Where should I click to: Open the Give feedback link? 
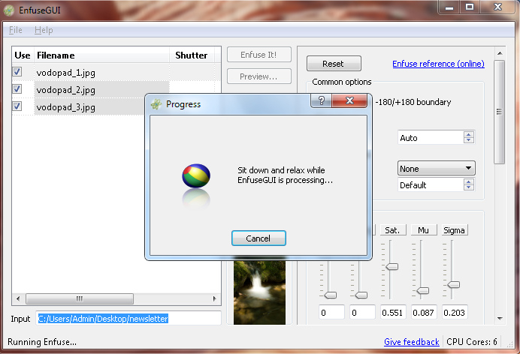pyautogui.click(x=412, y=342)
